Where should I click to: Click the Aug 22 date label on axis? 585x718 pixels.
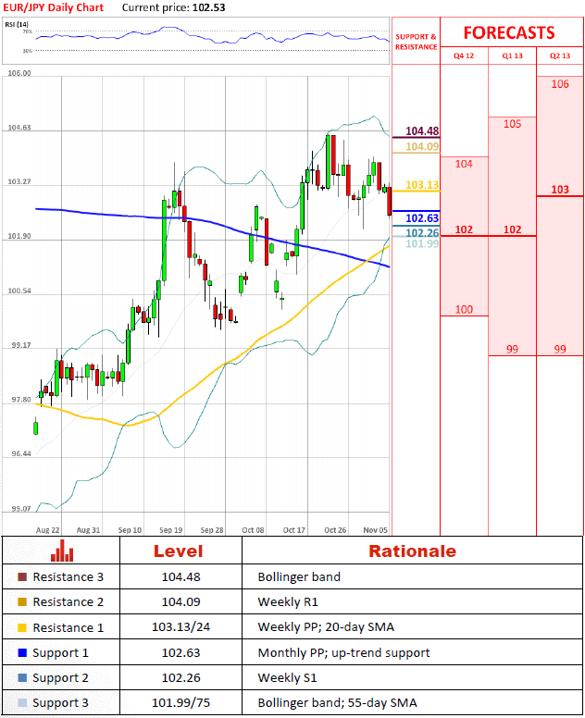(x=47, y=530)
